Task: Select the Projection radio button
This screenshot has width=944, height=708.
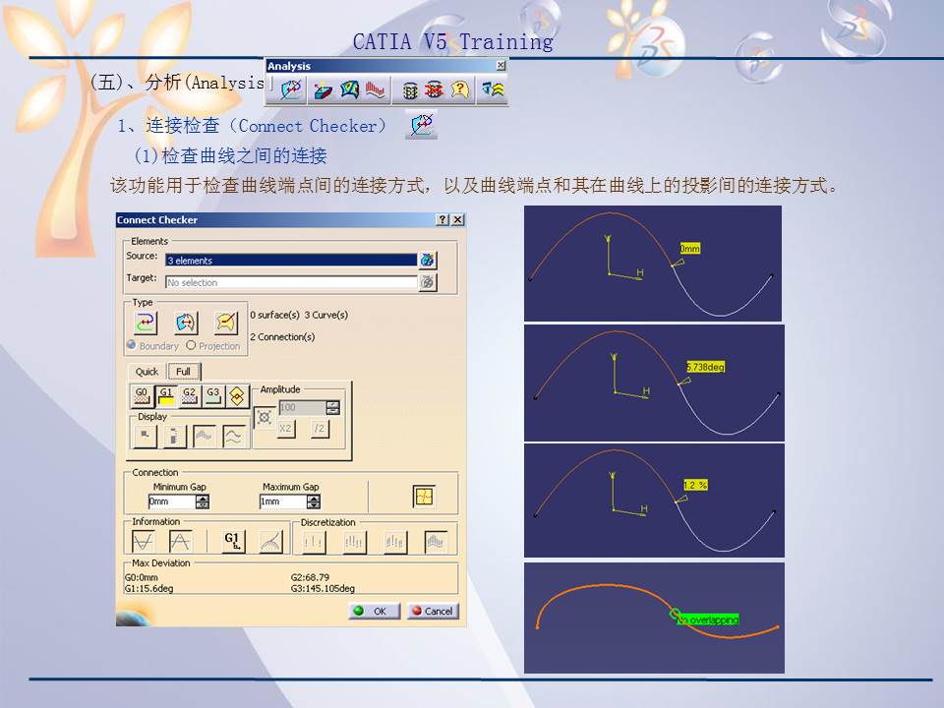Action: (192, 344)
